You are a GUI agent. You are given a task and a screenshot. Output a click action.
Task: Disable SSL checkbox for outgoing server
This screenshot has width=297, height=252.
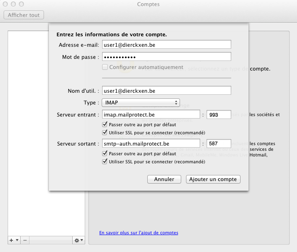click(105, 162)
